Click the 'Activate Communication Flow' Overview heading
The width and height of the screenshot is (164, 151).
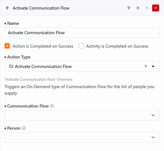click(38, 80)
